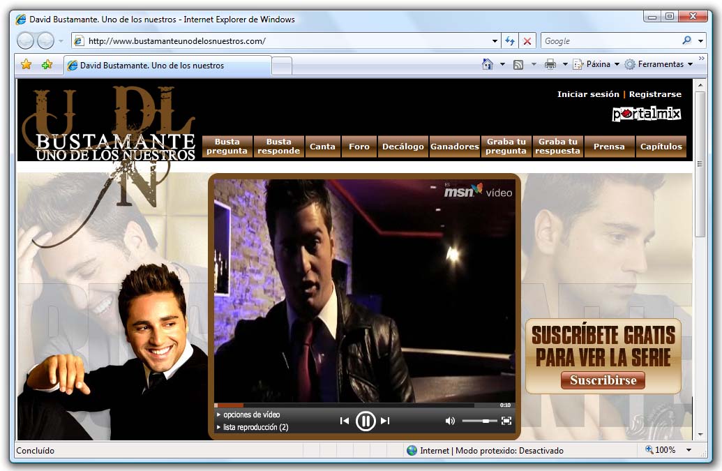Open Decálogo navigation item
Viewport: 722px width, 471px height.
(403, 147)
